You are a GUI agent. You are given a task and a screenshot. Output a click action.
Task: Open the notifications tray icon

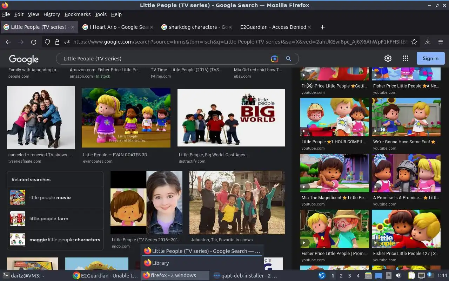click(x=431, y=276)
